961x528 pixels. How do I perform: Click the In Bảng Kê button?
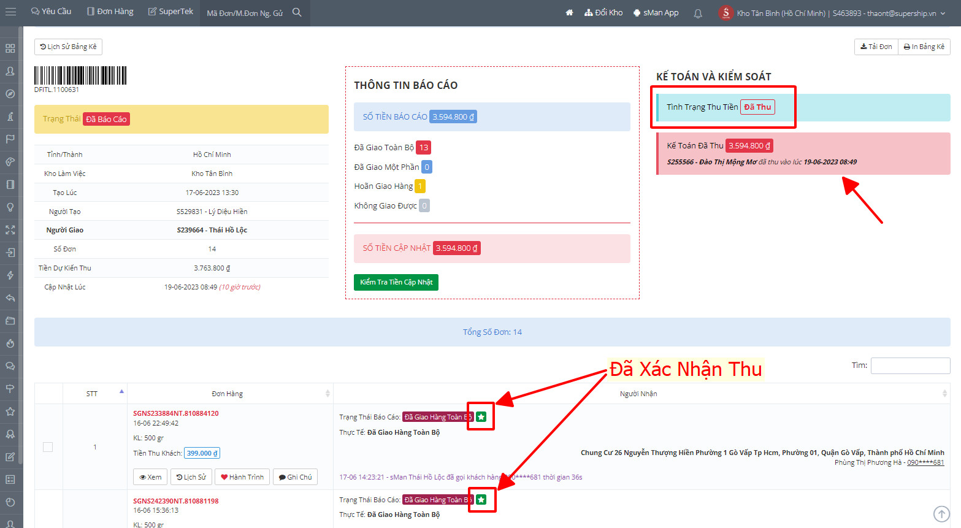coord(924,47)
